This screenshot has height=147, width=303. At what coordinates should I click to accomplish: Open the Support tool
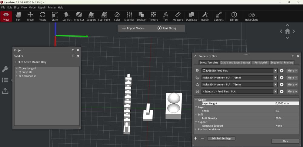pos(91,16)
